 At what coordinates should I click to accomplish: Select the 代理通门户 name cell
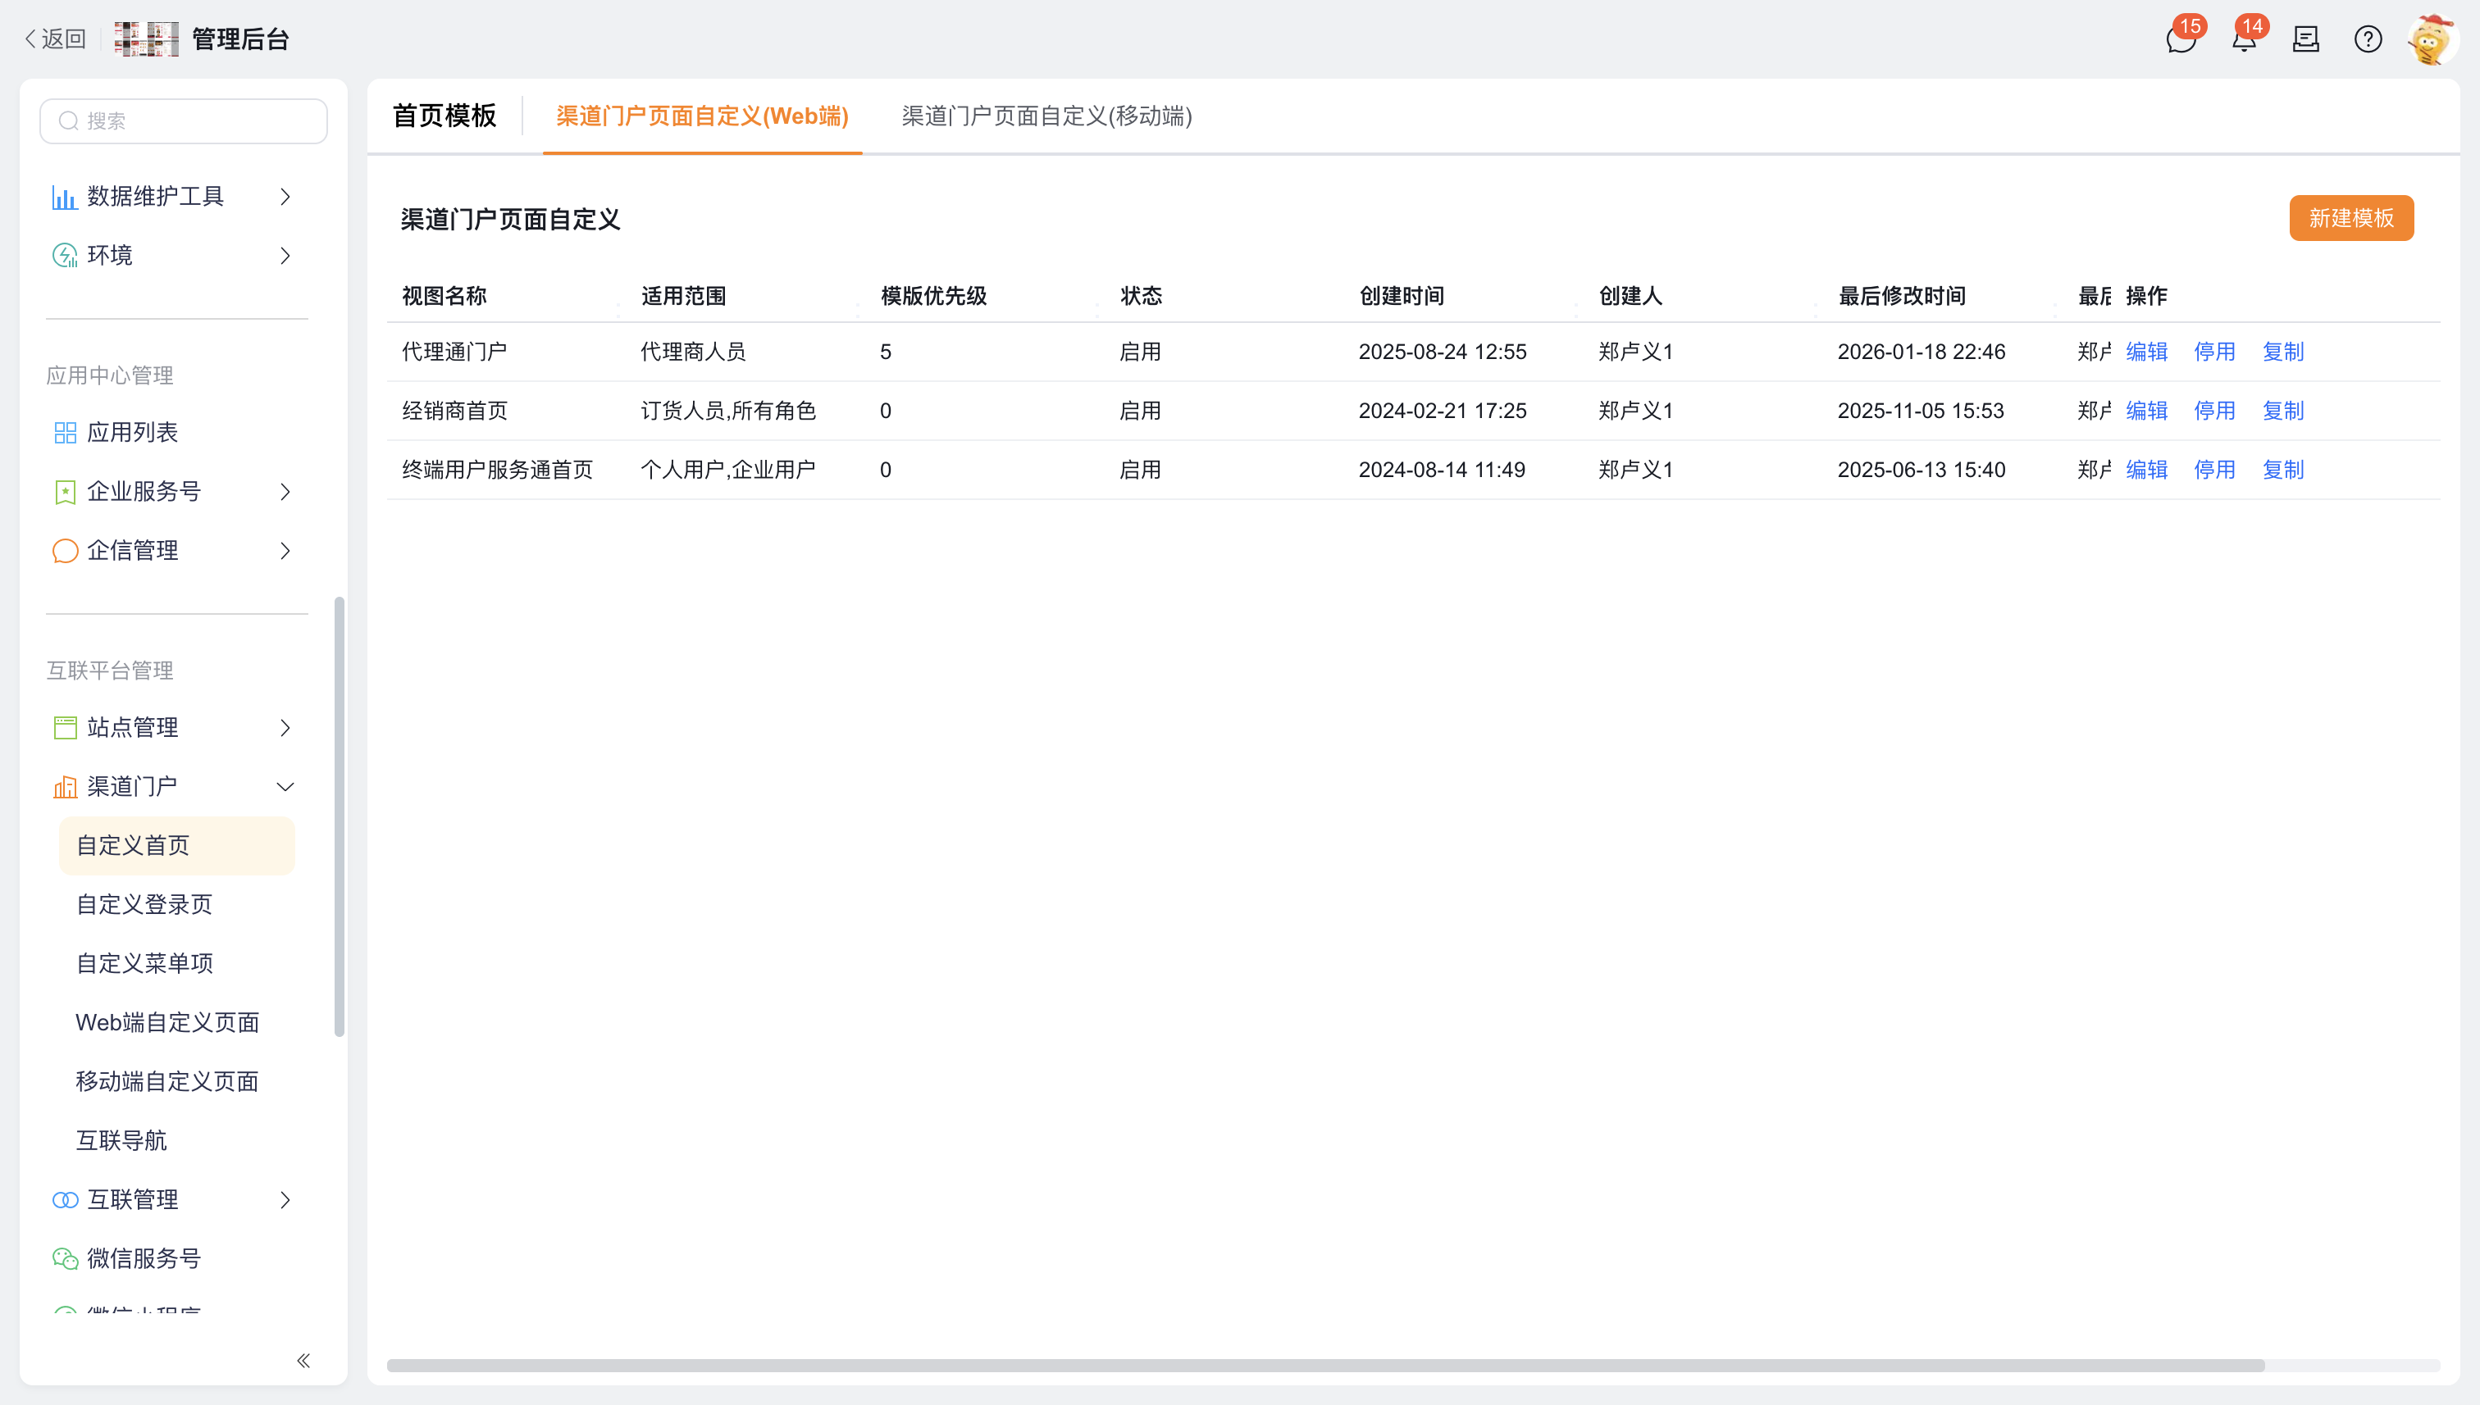point(454,352)
